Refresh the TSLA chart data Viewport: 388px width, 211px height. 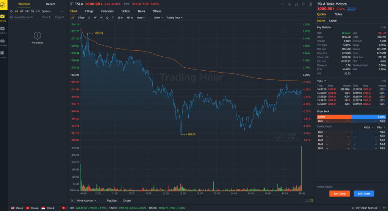(282, 4)
